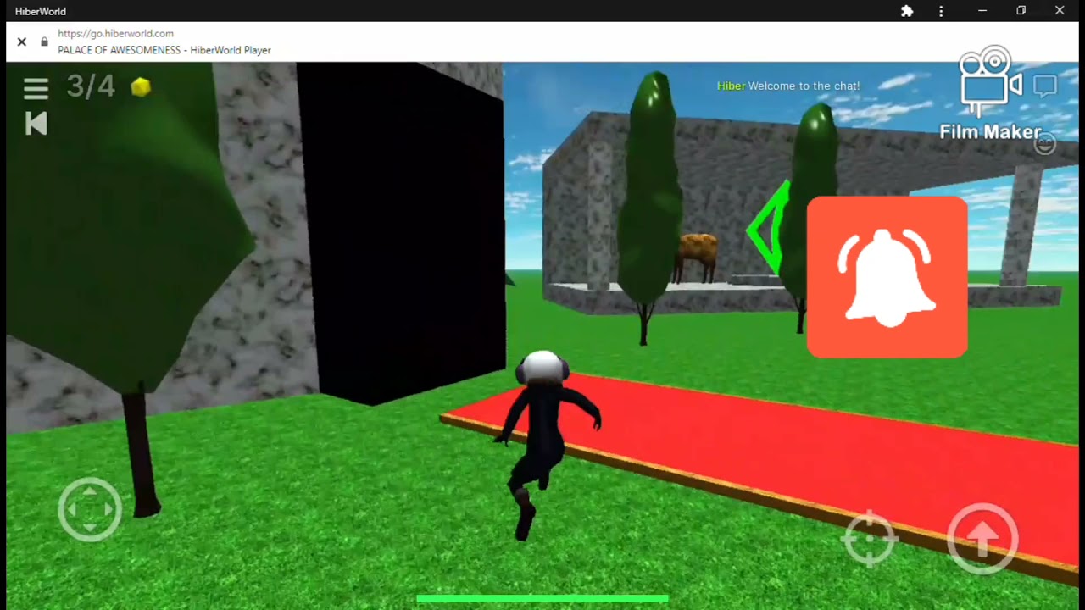1085x610 pixels.
Task: Open the three-dot window options menu
Action: coord(941,11)
